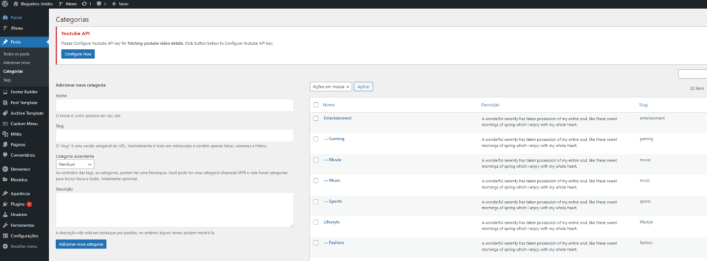Open the Lifestyle category link
The width and height of the screenshot is (707, 261).
pos(331,222)
